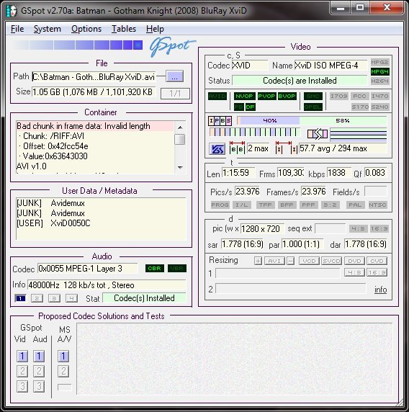Image resolution: width=409 pixels, height=412 pixels.
Task: Open the Options menu
Action: tap(86, 29)
